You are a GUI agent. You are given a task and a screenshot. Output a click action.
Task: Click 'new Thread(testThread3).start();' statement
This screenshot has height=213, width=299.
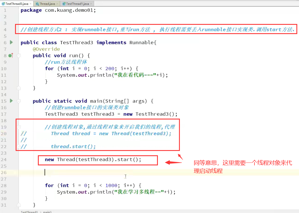click(93, 160)
